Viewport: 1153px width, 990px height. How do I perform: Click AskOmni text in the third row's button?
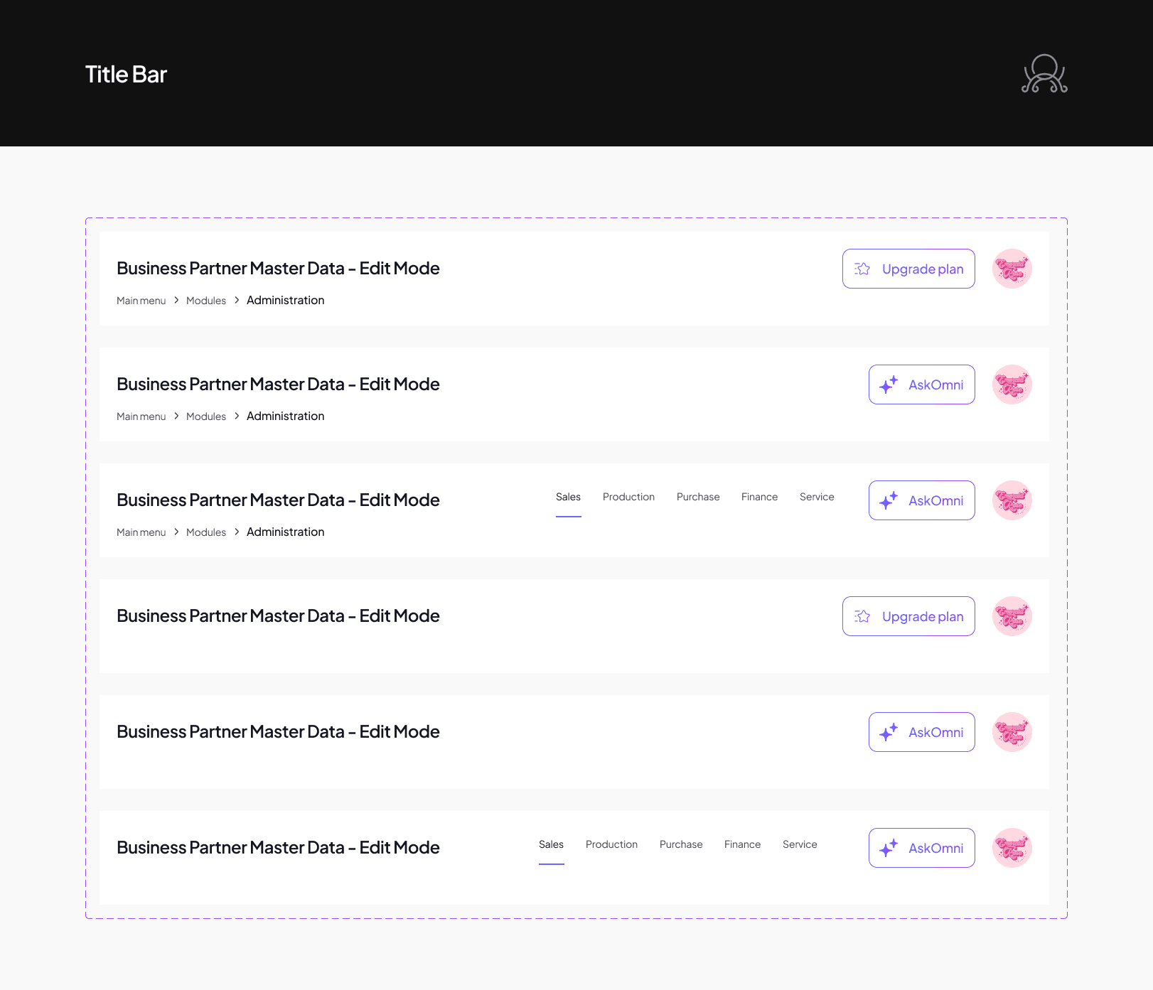click(x=936, y=500)
